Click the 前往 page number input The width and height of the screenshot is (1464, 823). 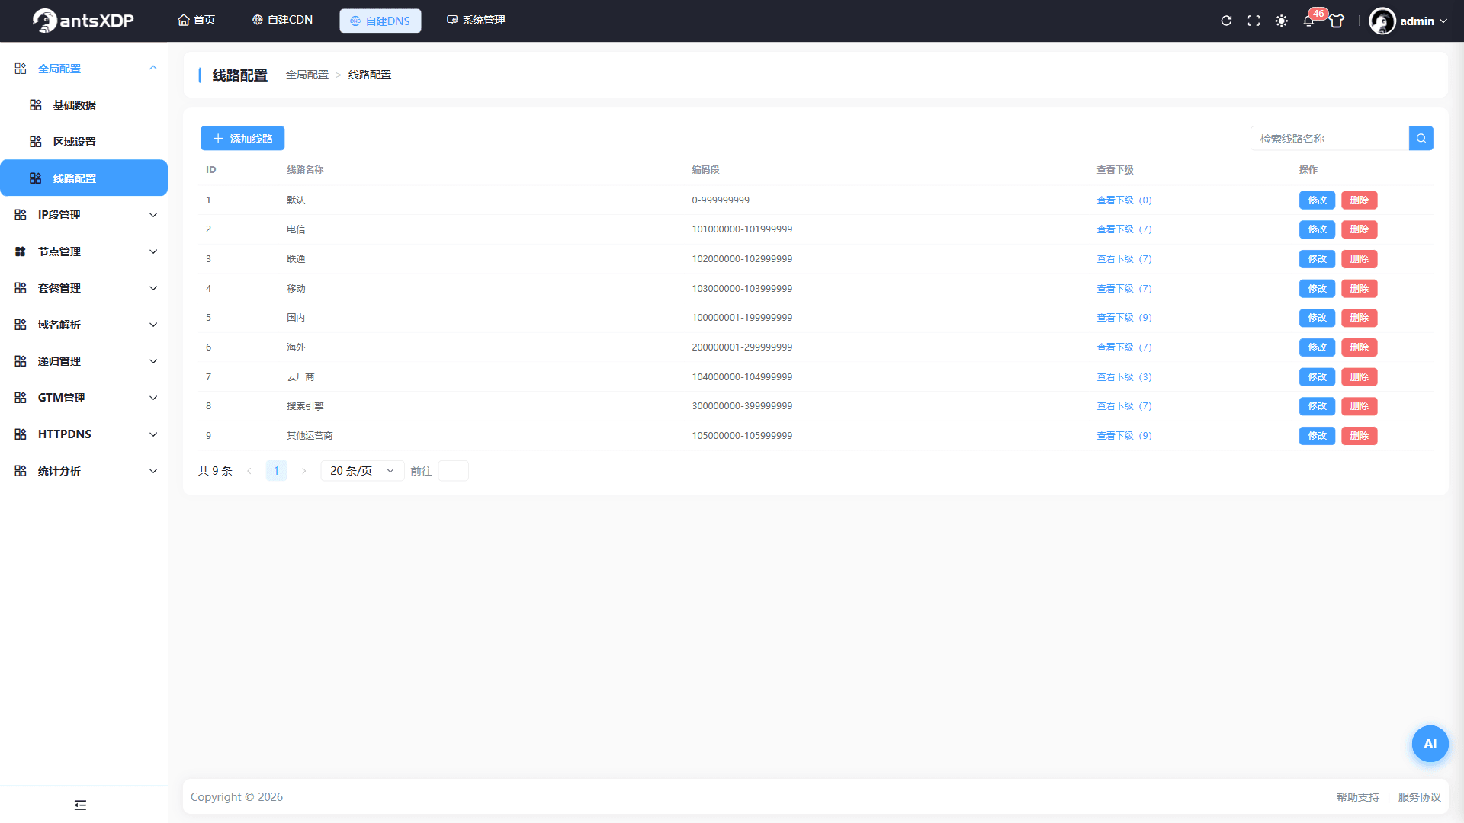[x=453, y=471]
